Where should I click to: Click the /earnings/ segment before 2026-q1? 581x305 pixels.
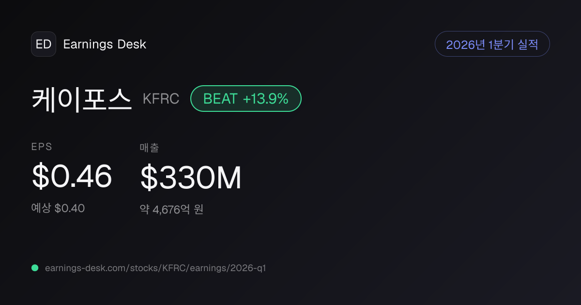pyautogui.click(x=206, y=268)
